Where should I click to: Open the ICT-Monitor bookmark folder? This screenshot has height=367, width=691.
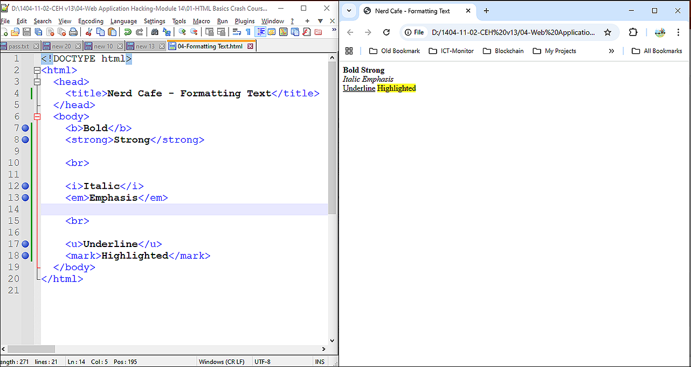pos(451,51)
